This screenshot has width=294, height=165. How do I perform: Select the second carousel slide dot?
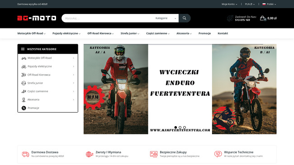coord(180,127)
